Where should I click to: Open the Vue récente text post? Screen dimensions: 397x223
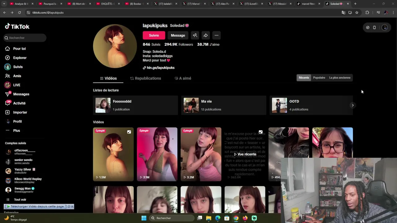(245, 154)
